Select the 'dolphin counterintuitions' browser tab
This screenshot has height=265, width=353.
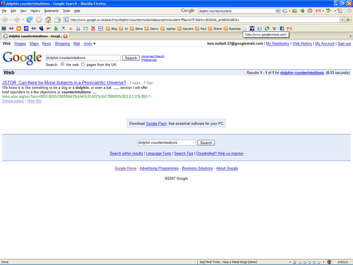[35, 36]
